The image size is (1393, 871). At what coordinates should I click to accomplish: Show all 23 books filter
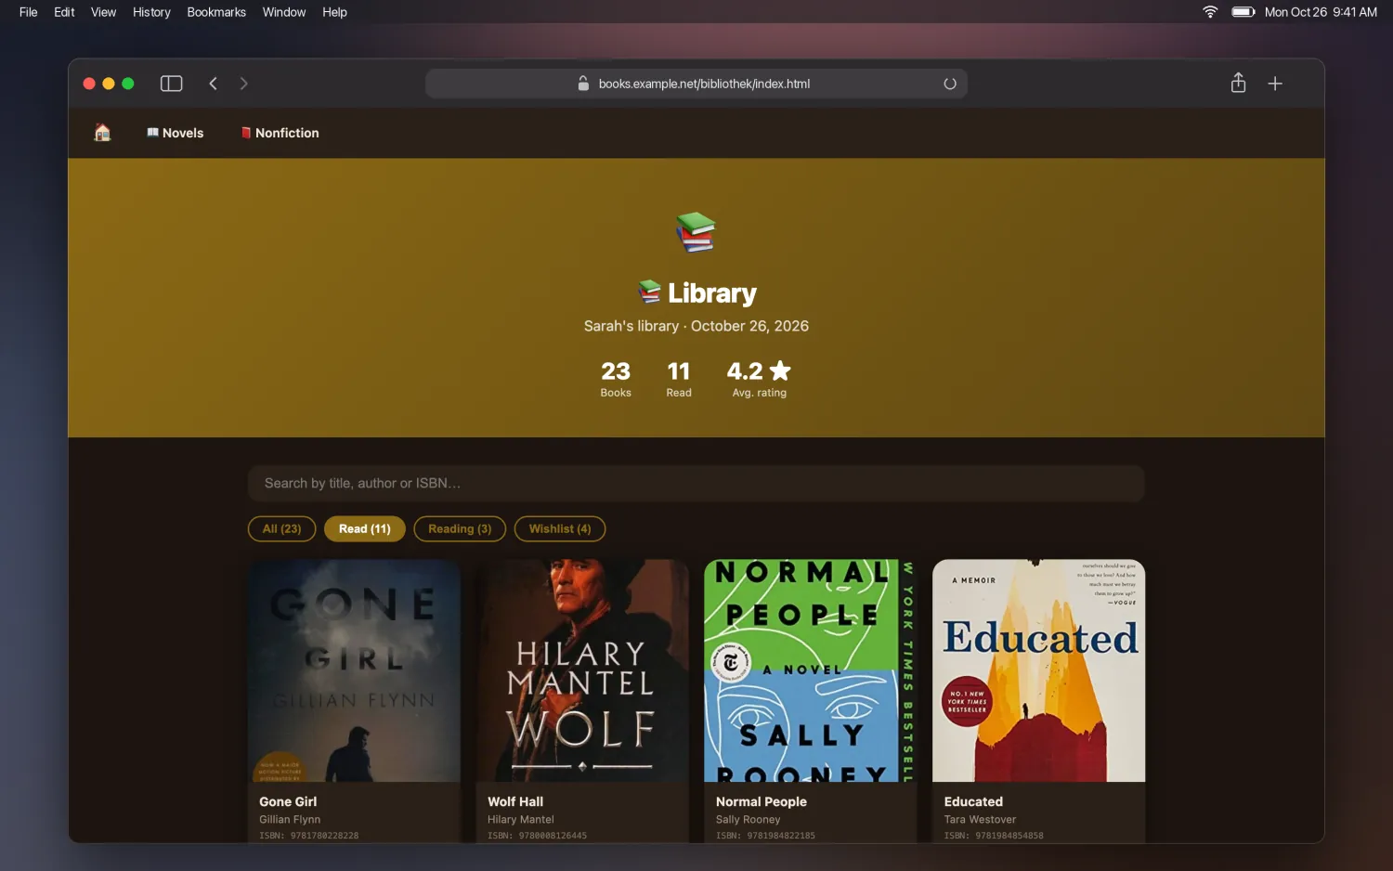pos(281,528)
